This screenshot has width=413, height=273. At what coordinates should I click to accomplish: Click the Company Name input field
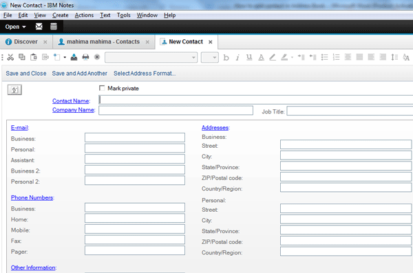point(176,110)
